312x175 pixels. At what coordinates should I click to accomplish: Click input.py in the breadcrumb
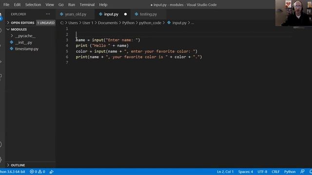point(179,23)
